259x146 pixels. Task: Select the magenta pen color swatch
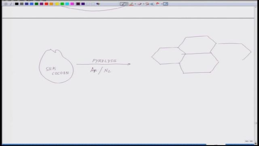[72, 4]
